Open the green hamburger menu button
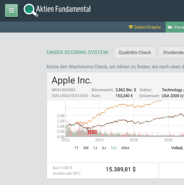This screenshot has height=185, width=184. click(x=11, y=10)
